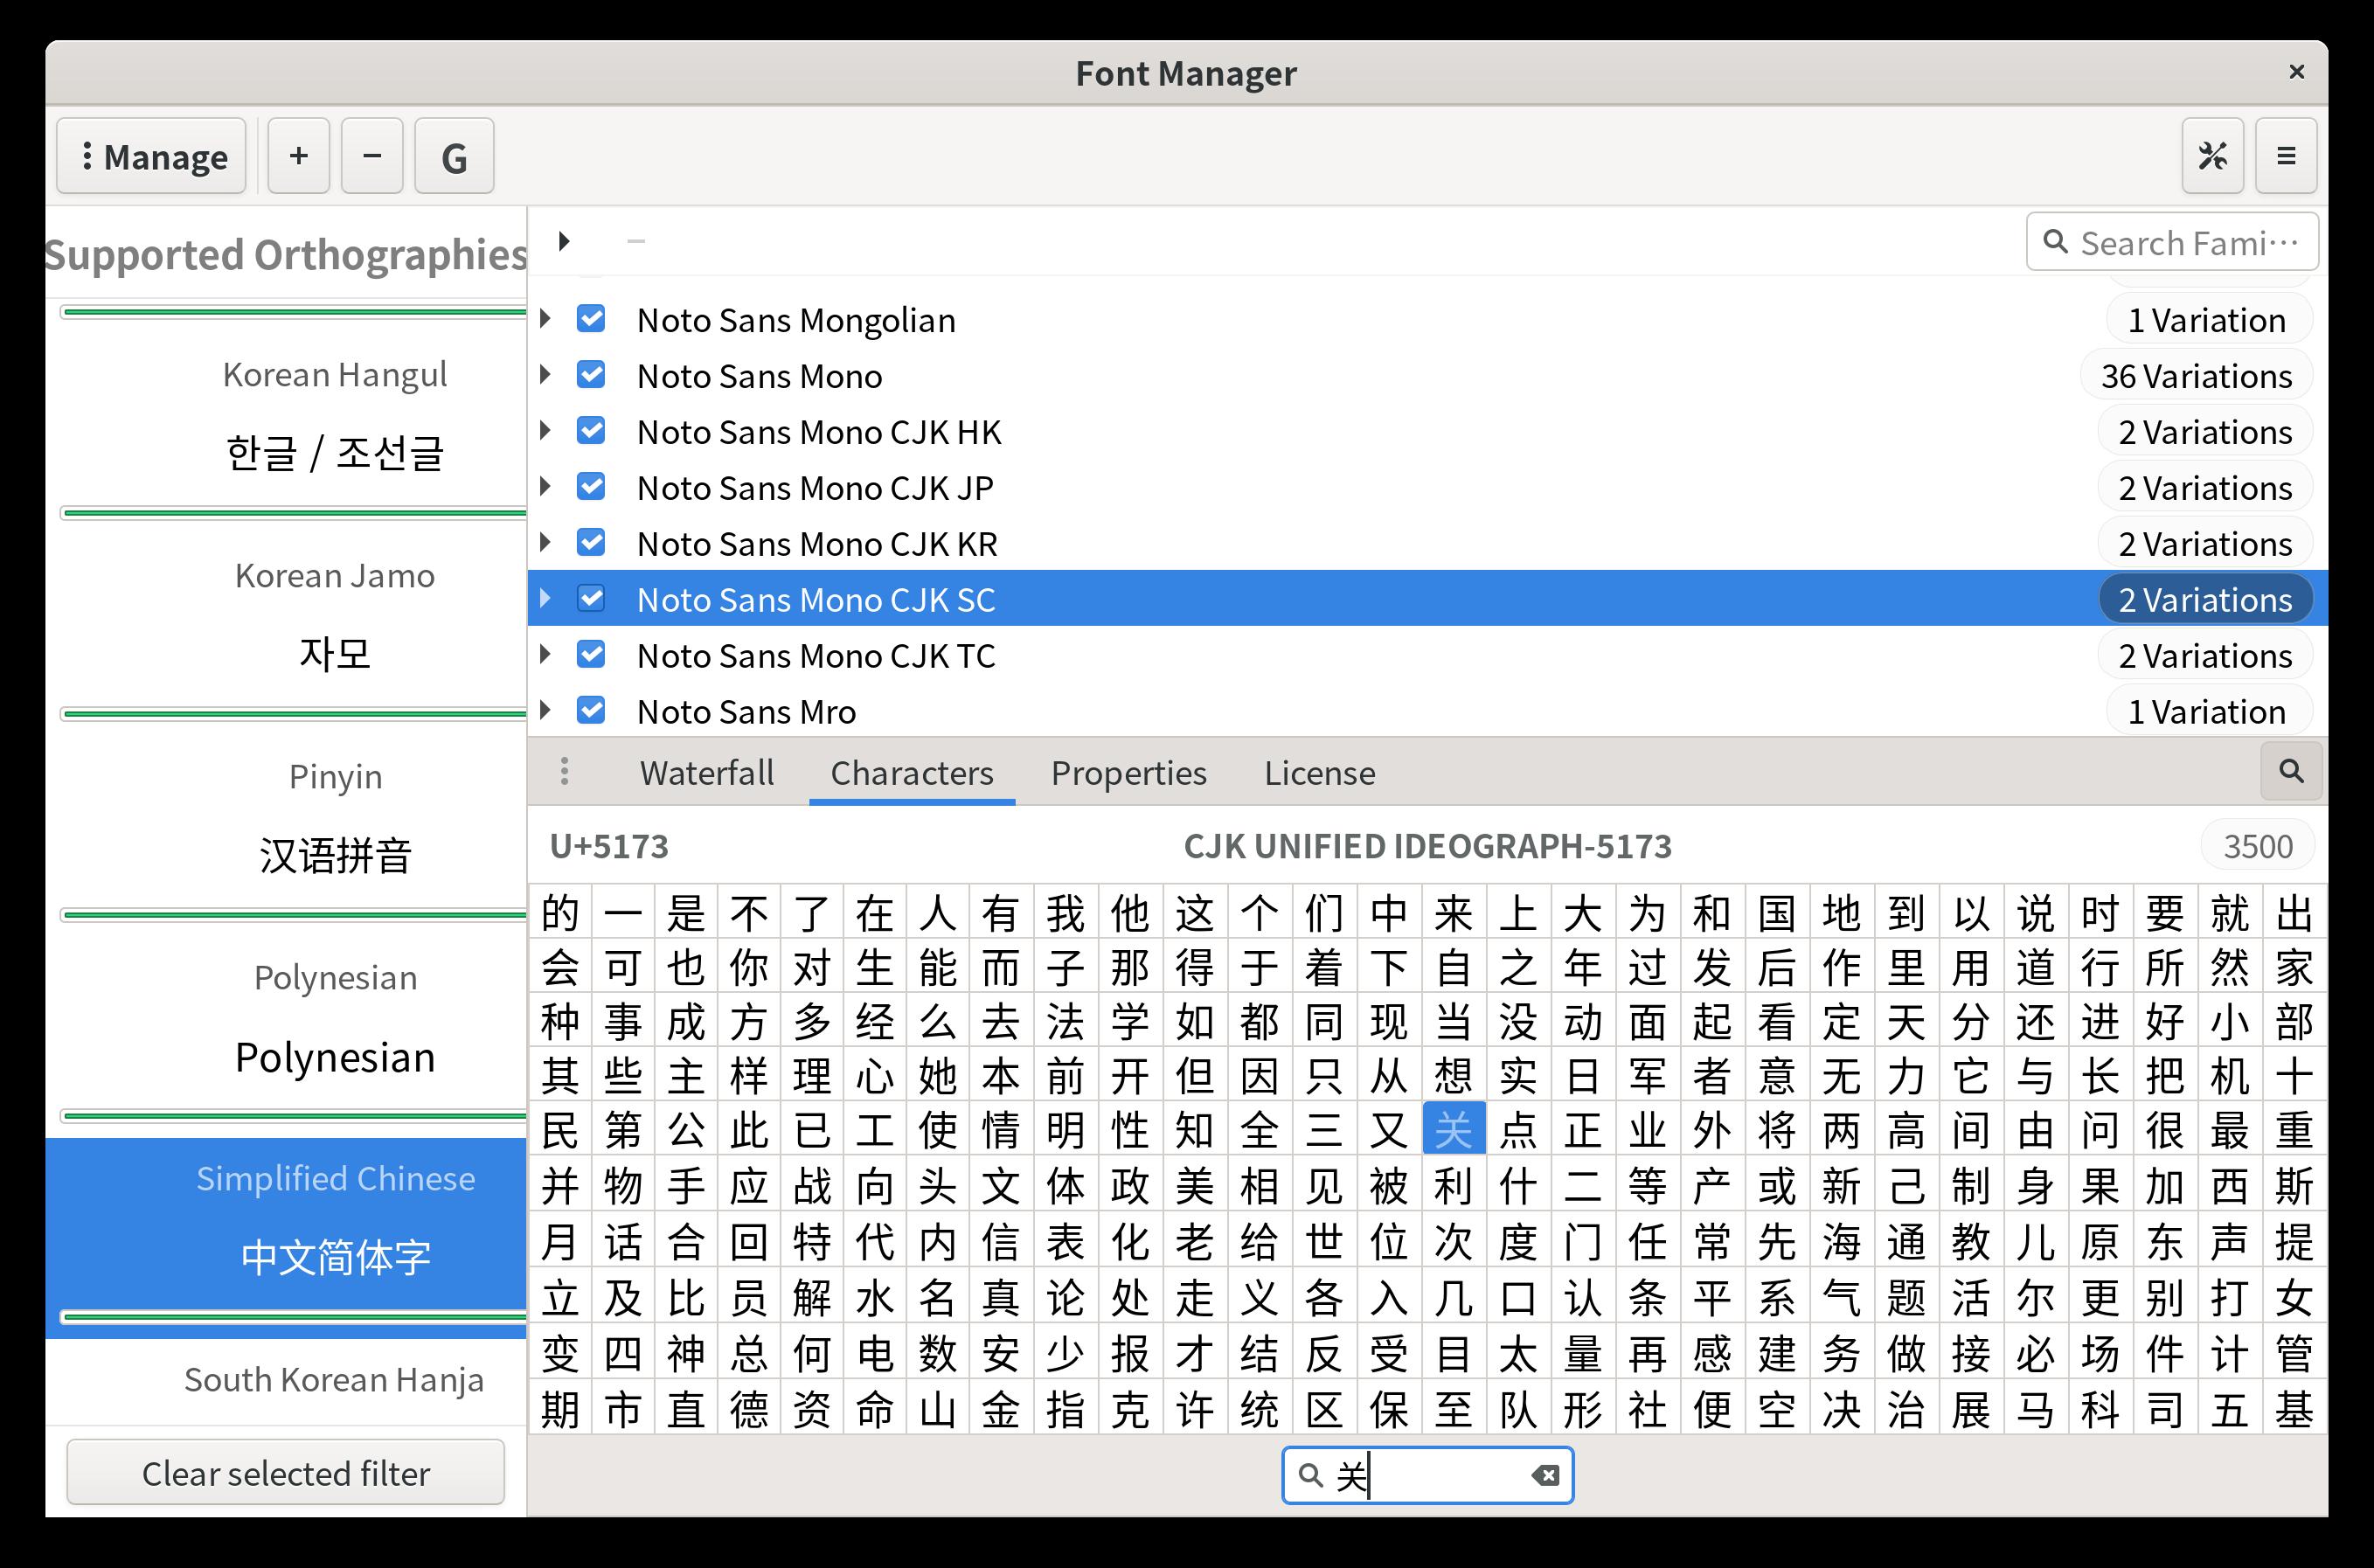This screenshot has height=1568, width=2374.
Task: Click the Korean Hangul coverage progress bar
Action: pyautogui.click(x=294, y=513)
